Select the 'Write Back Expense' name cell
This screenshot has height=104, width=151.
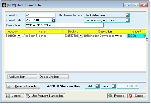click(42, 36)
